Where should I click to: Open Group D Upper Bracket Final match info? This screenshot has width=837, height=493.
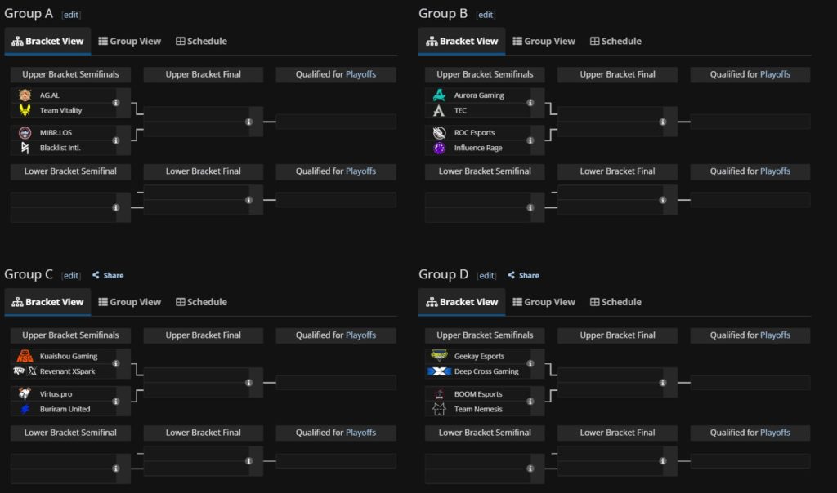click(x=662, y=383)
